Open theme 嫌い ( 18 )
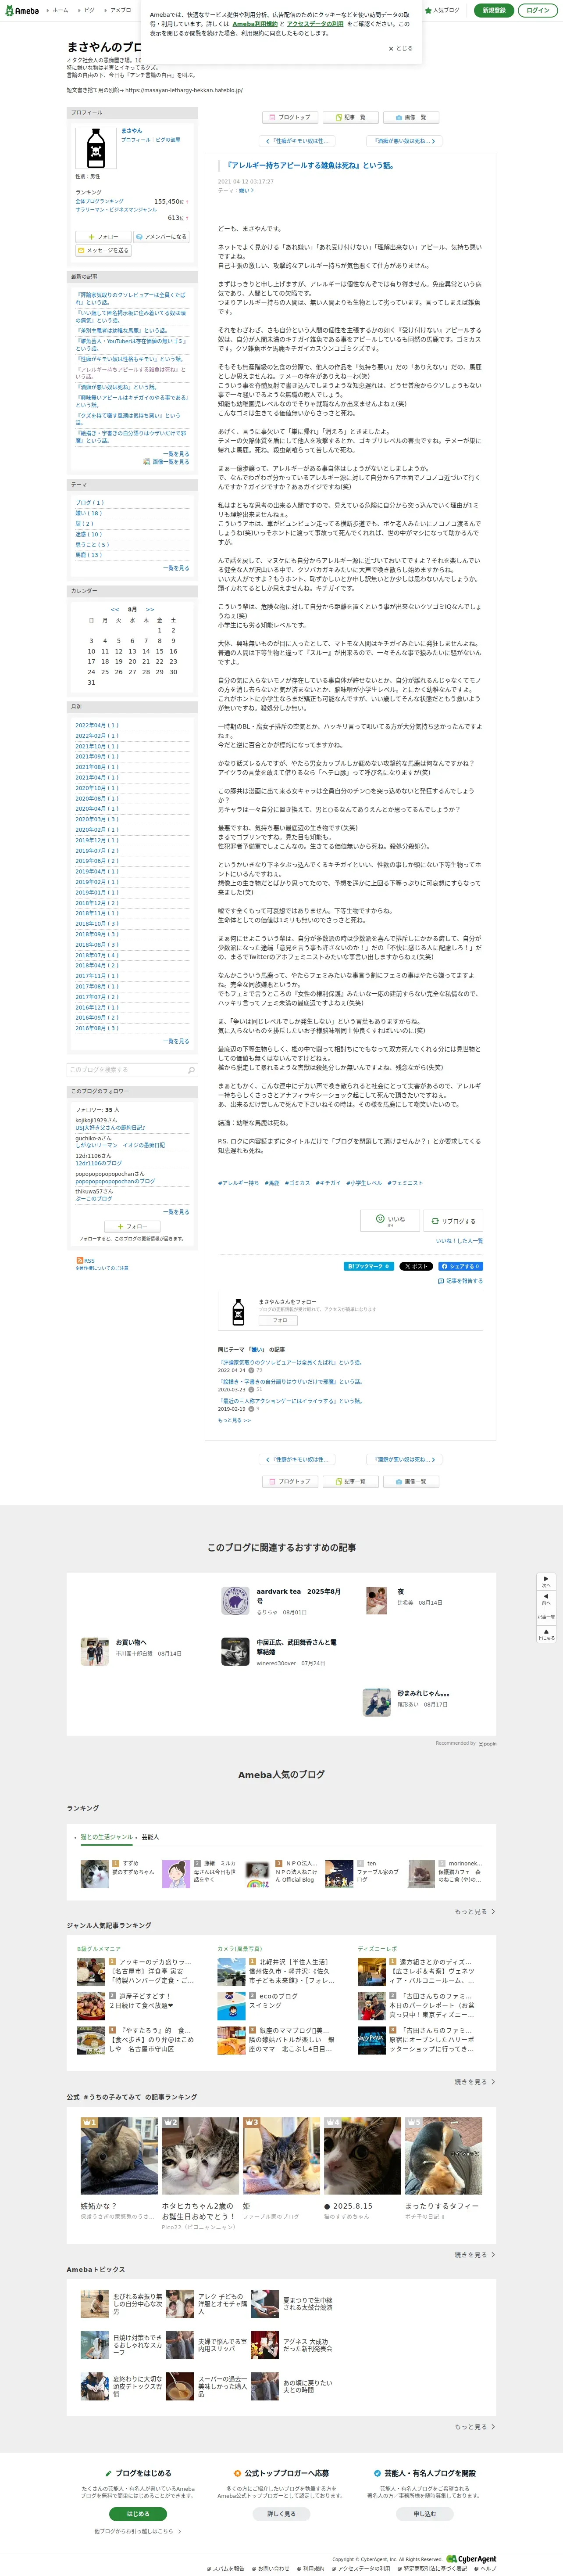 (x=89, y=513)
